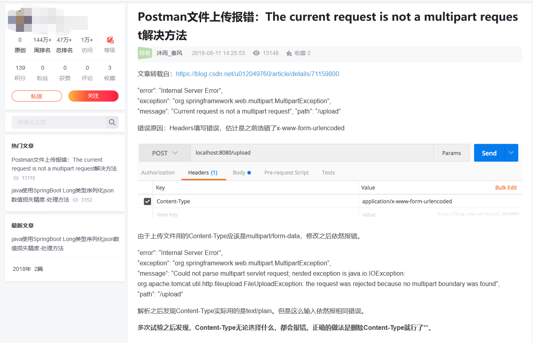Open the Pre-request Script tab
The height and width of the screenshot is (343, 533).
[x=287, y=172]
